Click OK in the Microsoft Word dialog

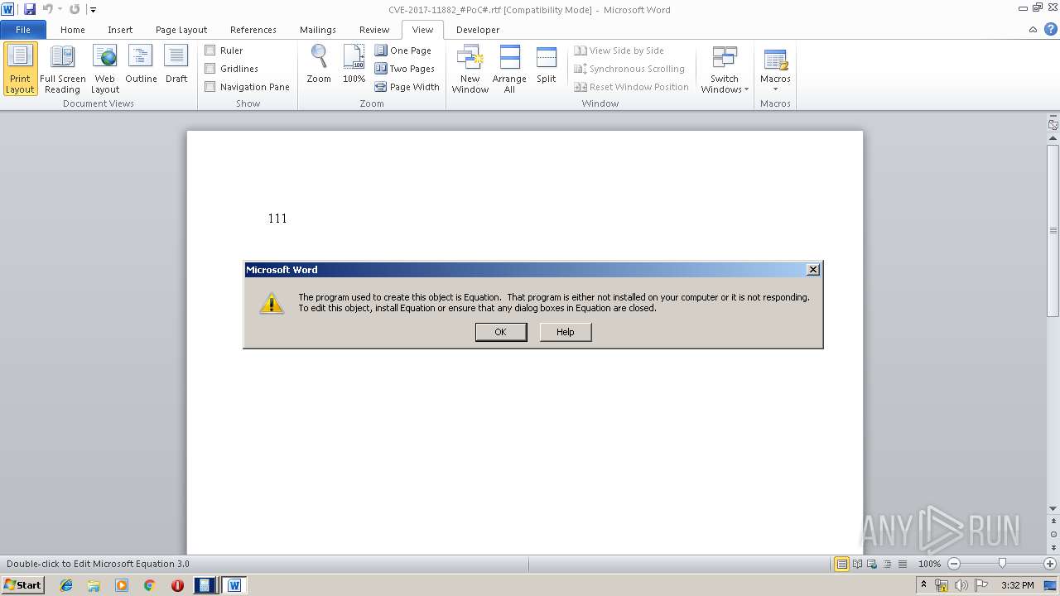click(500, 332)
